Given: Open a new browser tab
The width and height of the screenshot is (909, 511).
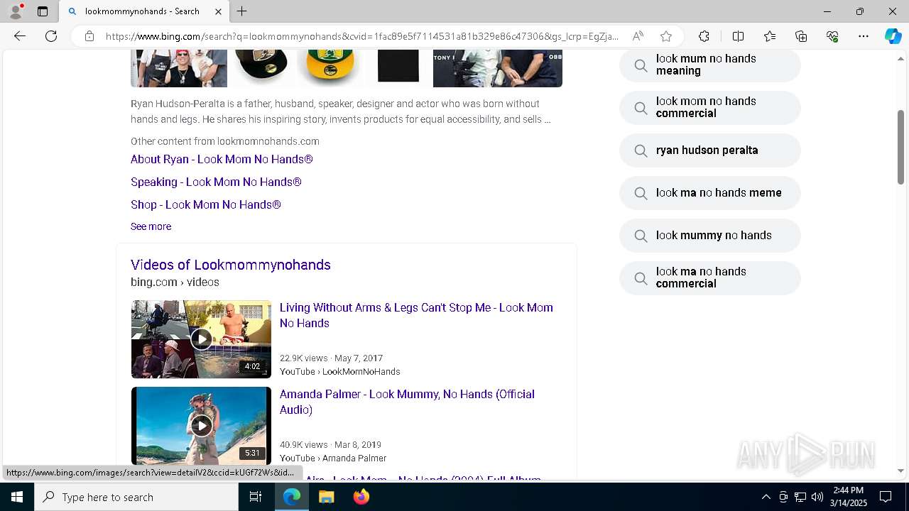Looking at the screenshot, I should click(242, 11).
